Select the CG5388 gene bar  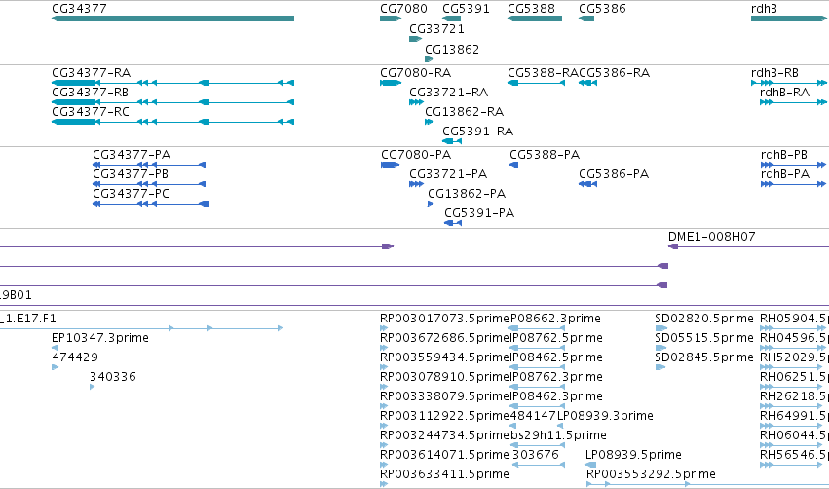tap(535, 19)
